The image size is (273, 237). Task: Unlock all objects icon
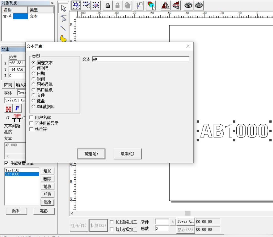tap(127, 5)
